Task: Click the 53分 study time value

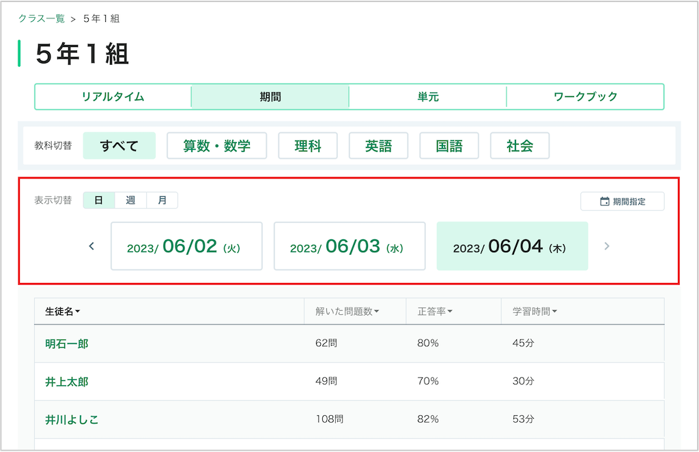Action: [x=524, y=419]
